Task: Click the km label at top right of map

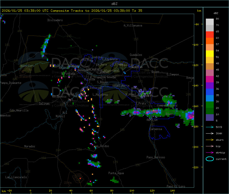Action: click(x=199, y=11)
